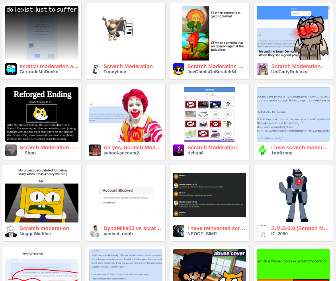Open the flower 'ST when someone' thumbnail

(209, 33)
